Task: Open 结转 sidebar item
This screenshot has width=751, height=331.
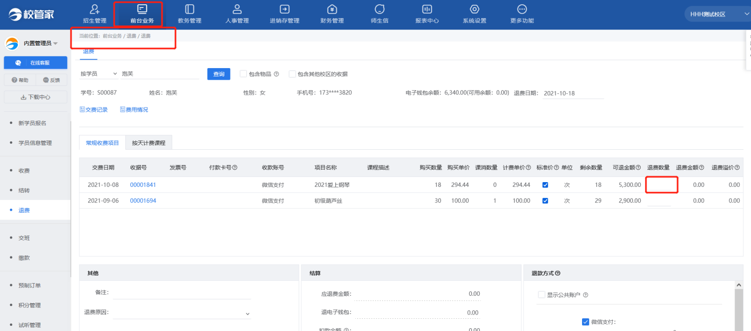Action: click(24, 190)
